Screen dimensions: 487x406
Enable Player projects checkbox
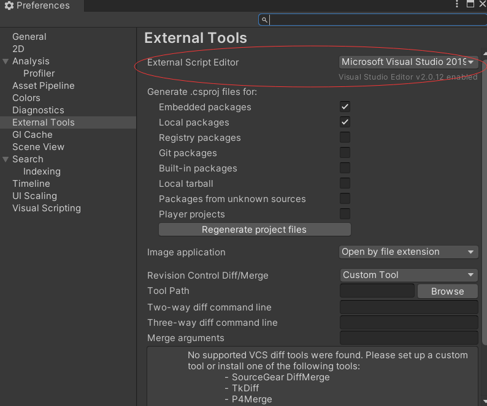point(345,214)
